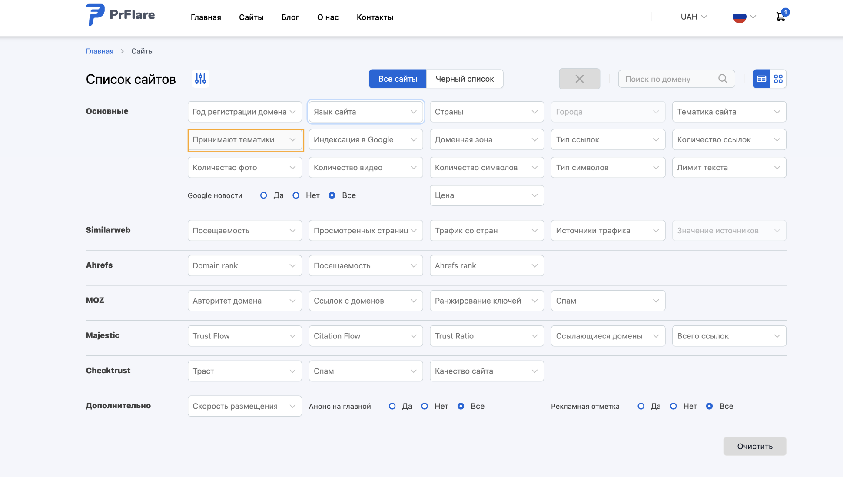Expand Trust Ratio dropdown
This screenshot has height=477, width=843.
487,336
